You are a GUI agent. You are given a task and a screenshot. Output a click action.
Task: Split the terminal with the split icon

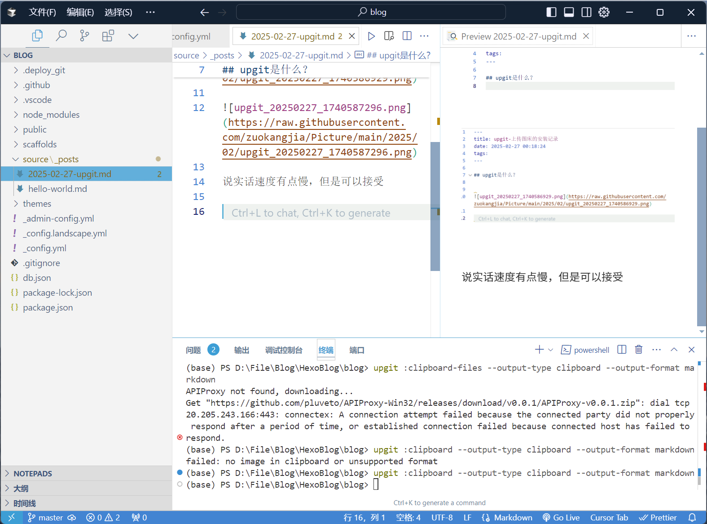[622, 350]
